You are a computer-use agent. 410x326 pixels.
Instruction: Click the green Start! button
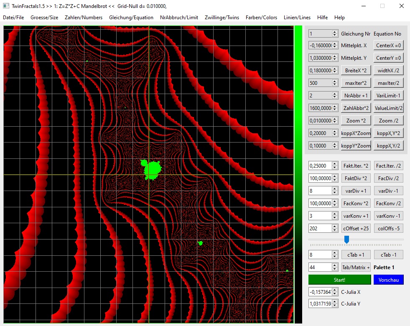(339, 280)
